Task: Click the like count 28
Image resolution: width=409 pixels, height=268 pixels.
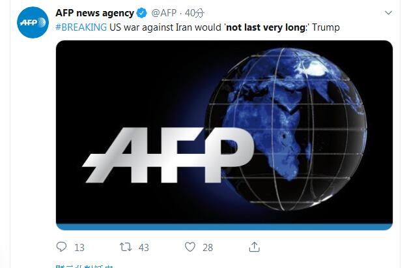Action: 208,248
